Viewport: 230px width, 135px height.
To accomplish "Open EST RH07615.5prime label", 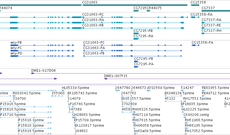I will click(x=146, y=120).
